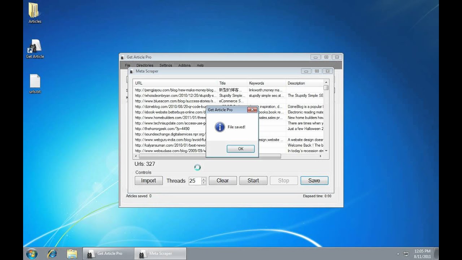Select the Get Article desktop shortcut
This screenshot has height=260, width=462.
[x=35, y=48]
